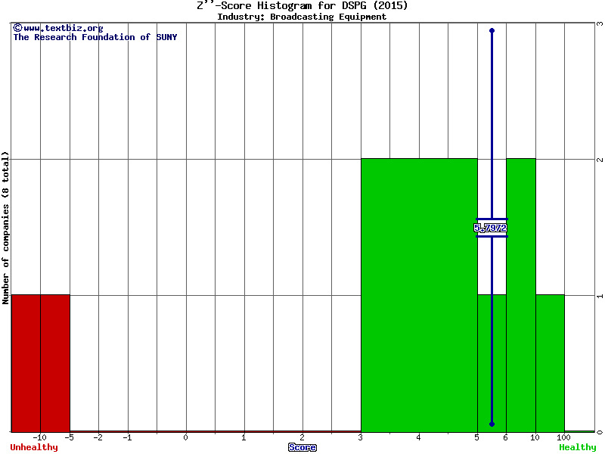Select the tall green bar between 6 and 10

521,295
